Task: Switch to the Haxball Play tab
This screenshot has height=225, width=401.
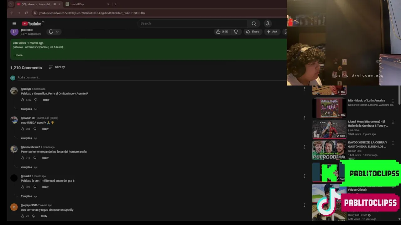Action: tap(87, 4)
